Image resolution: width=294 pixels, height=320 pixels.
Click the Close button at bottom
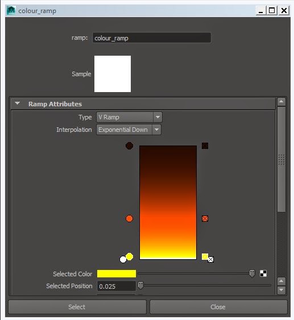pyautogui.click(x=218, y=307)
